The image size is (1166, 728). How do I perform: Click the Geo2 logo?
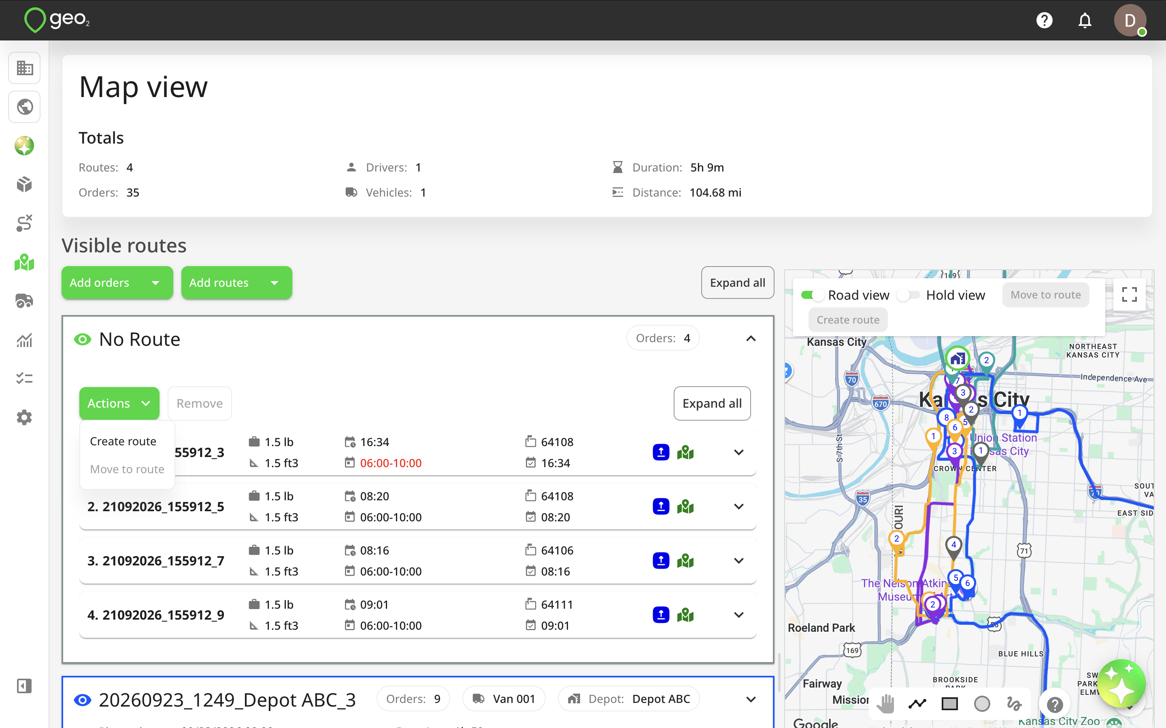pyautogui.click(x=57, y=20)
